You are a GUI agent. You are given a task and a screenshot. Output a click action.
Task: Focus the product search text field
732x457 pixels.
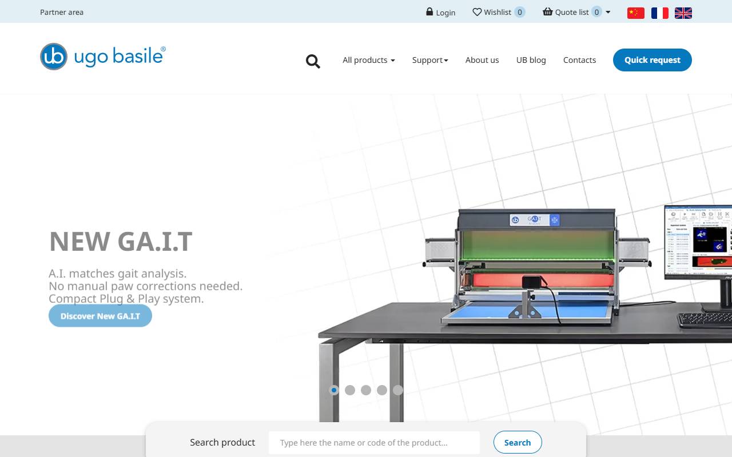pyautogui.click(x=374, y=443)
